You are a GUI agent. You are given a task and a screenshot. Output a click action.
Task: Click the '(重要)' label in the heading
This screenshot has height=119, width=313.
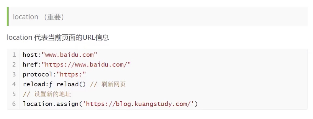coord(54,17)
